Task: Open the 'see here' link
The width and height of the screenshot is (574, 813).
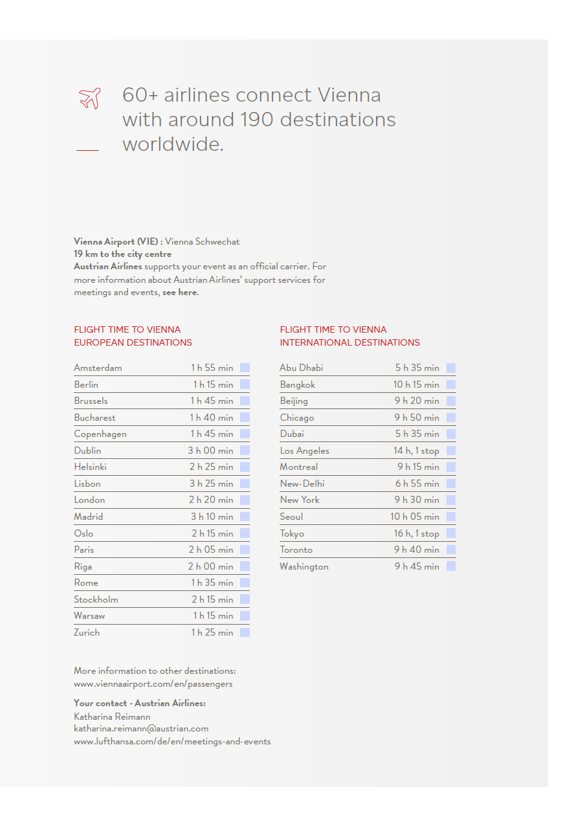Action: click(x=181, y=293)
